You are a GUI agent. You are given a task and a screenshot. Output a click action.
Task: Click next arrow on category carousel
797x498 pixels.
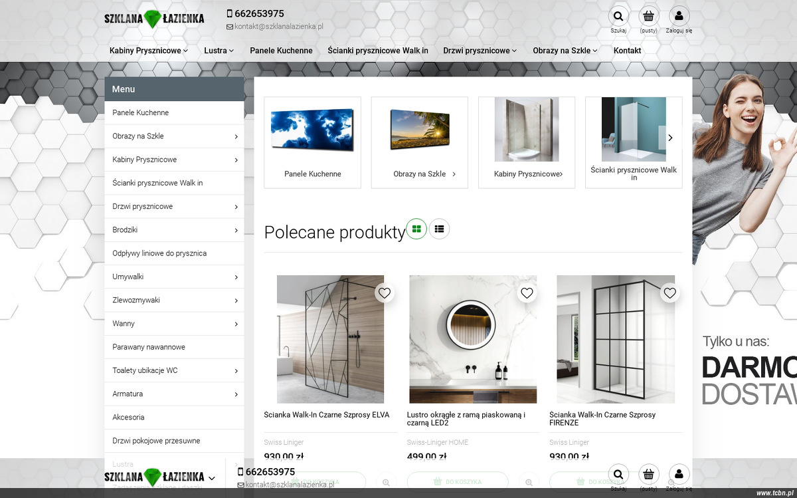tap(669, 138)
